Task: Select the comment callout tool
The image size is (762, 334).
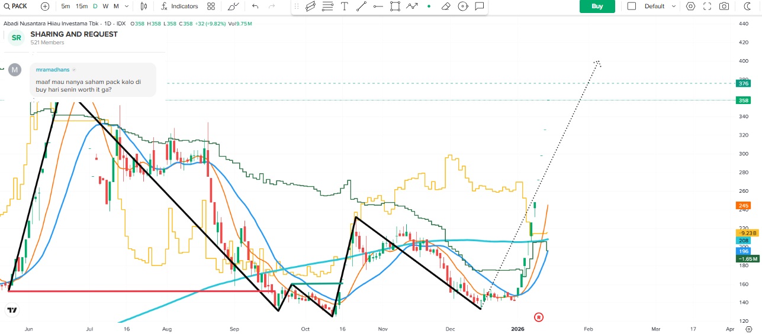Action: [x=480, y=6]
